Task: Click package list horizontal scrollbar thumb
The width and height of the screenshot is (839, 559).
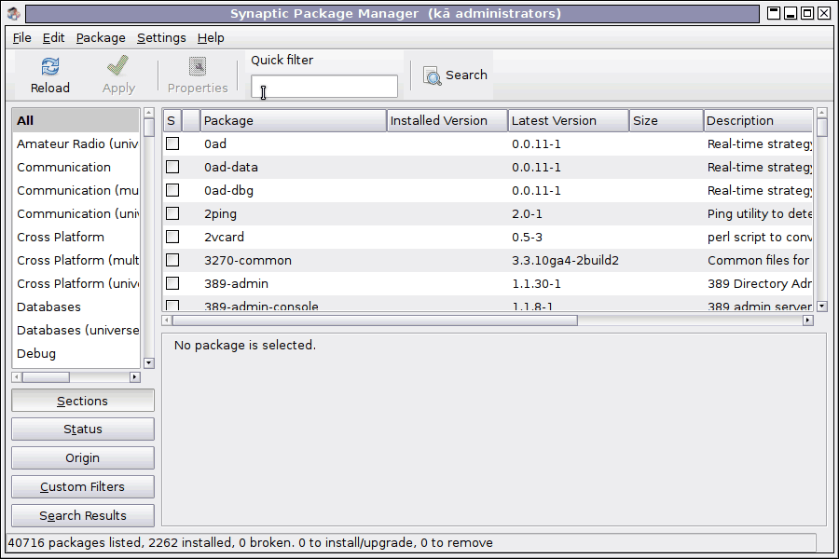Action: (375, 320)
